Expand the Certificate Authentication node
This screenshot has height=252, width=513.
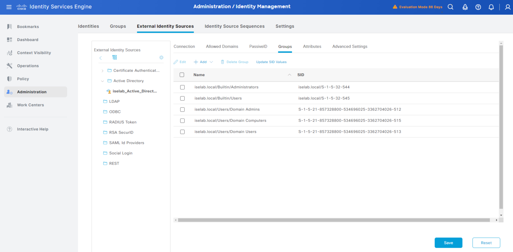[x=102, y=70]
